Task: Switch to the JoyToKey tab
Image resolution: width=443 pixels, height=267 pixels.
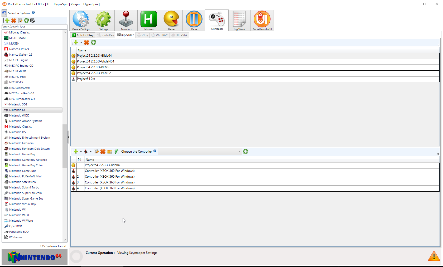Action: tap(105, 35)
